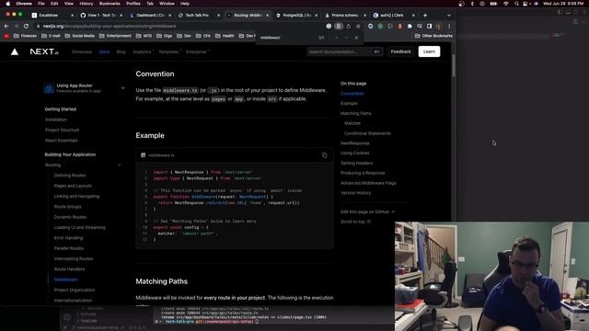Open Installation in sidebar
589x331 pixels.
pyautogui.click(x=56, y=120)
